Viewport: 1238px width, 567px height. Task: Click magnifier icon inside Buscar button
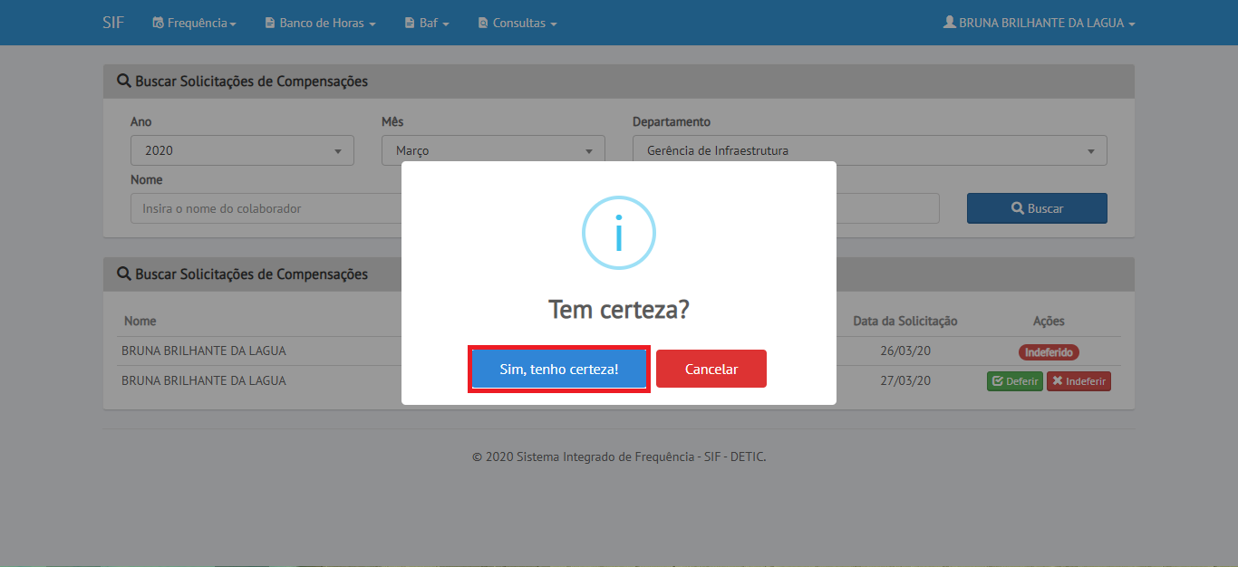coord(1017,208)
